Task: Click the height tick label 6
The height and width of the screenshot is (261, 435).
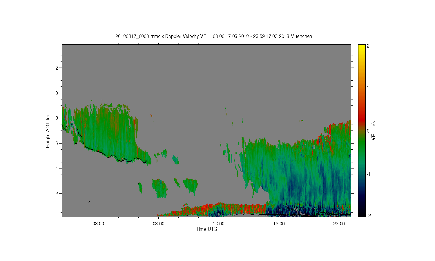Action: click(57, 143)
